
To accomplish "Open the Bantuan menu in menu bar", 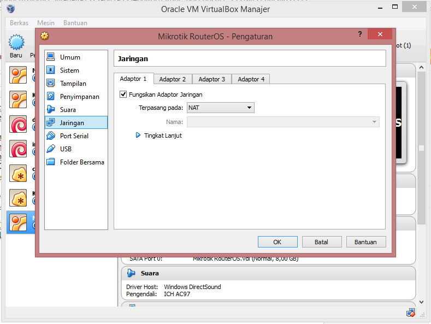I will (75, 23).
